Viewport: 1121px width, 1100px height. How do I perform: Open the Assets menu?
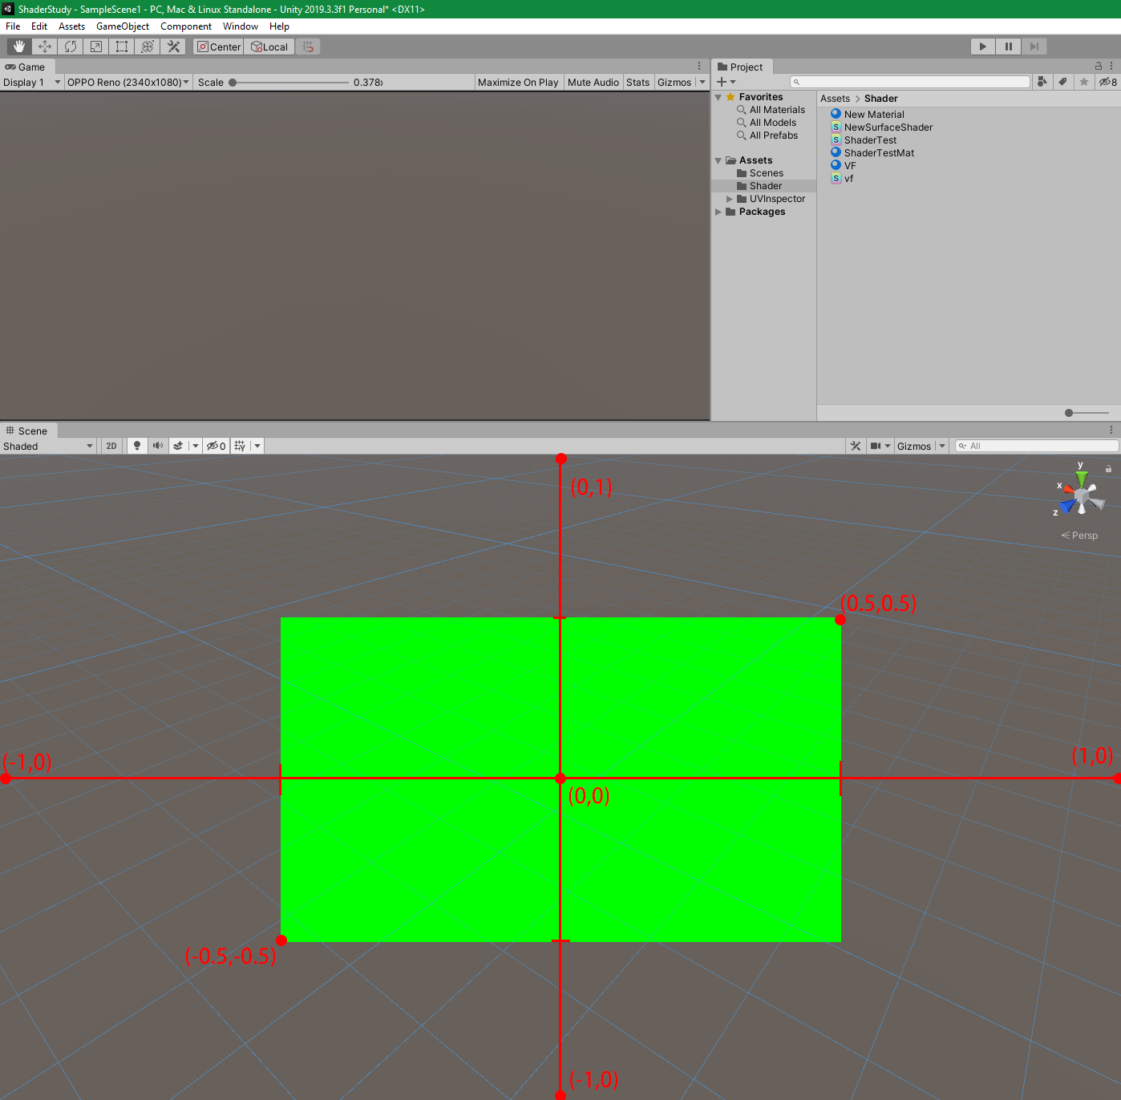(x=71, y=26)
